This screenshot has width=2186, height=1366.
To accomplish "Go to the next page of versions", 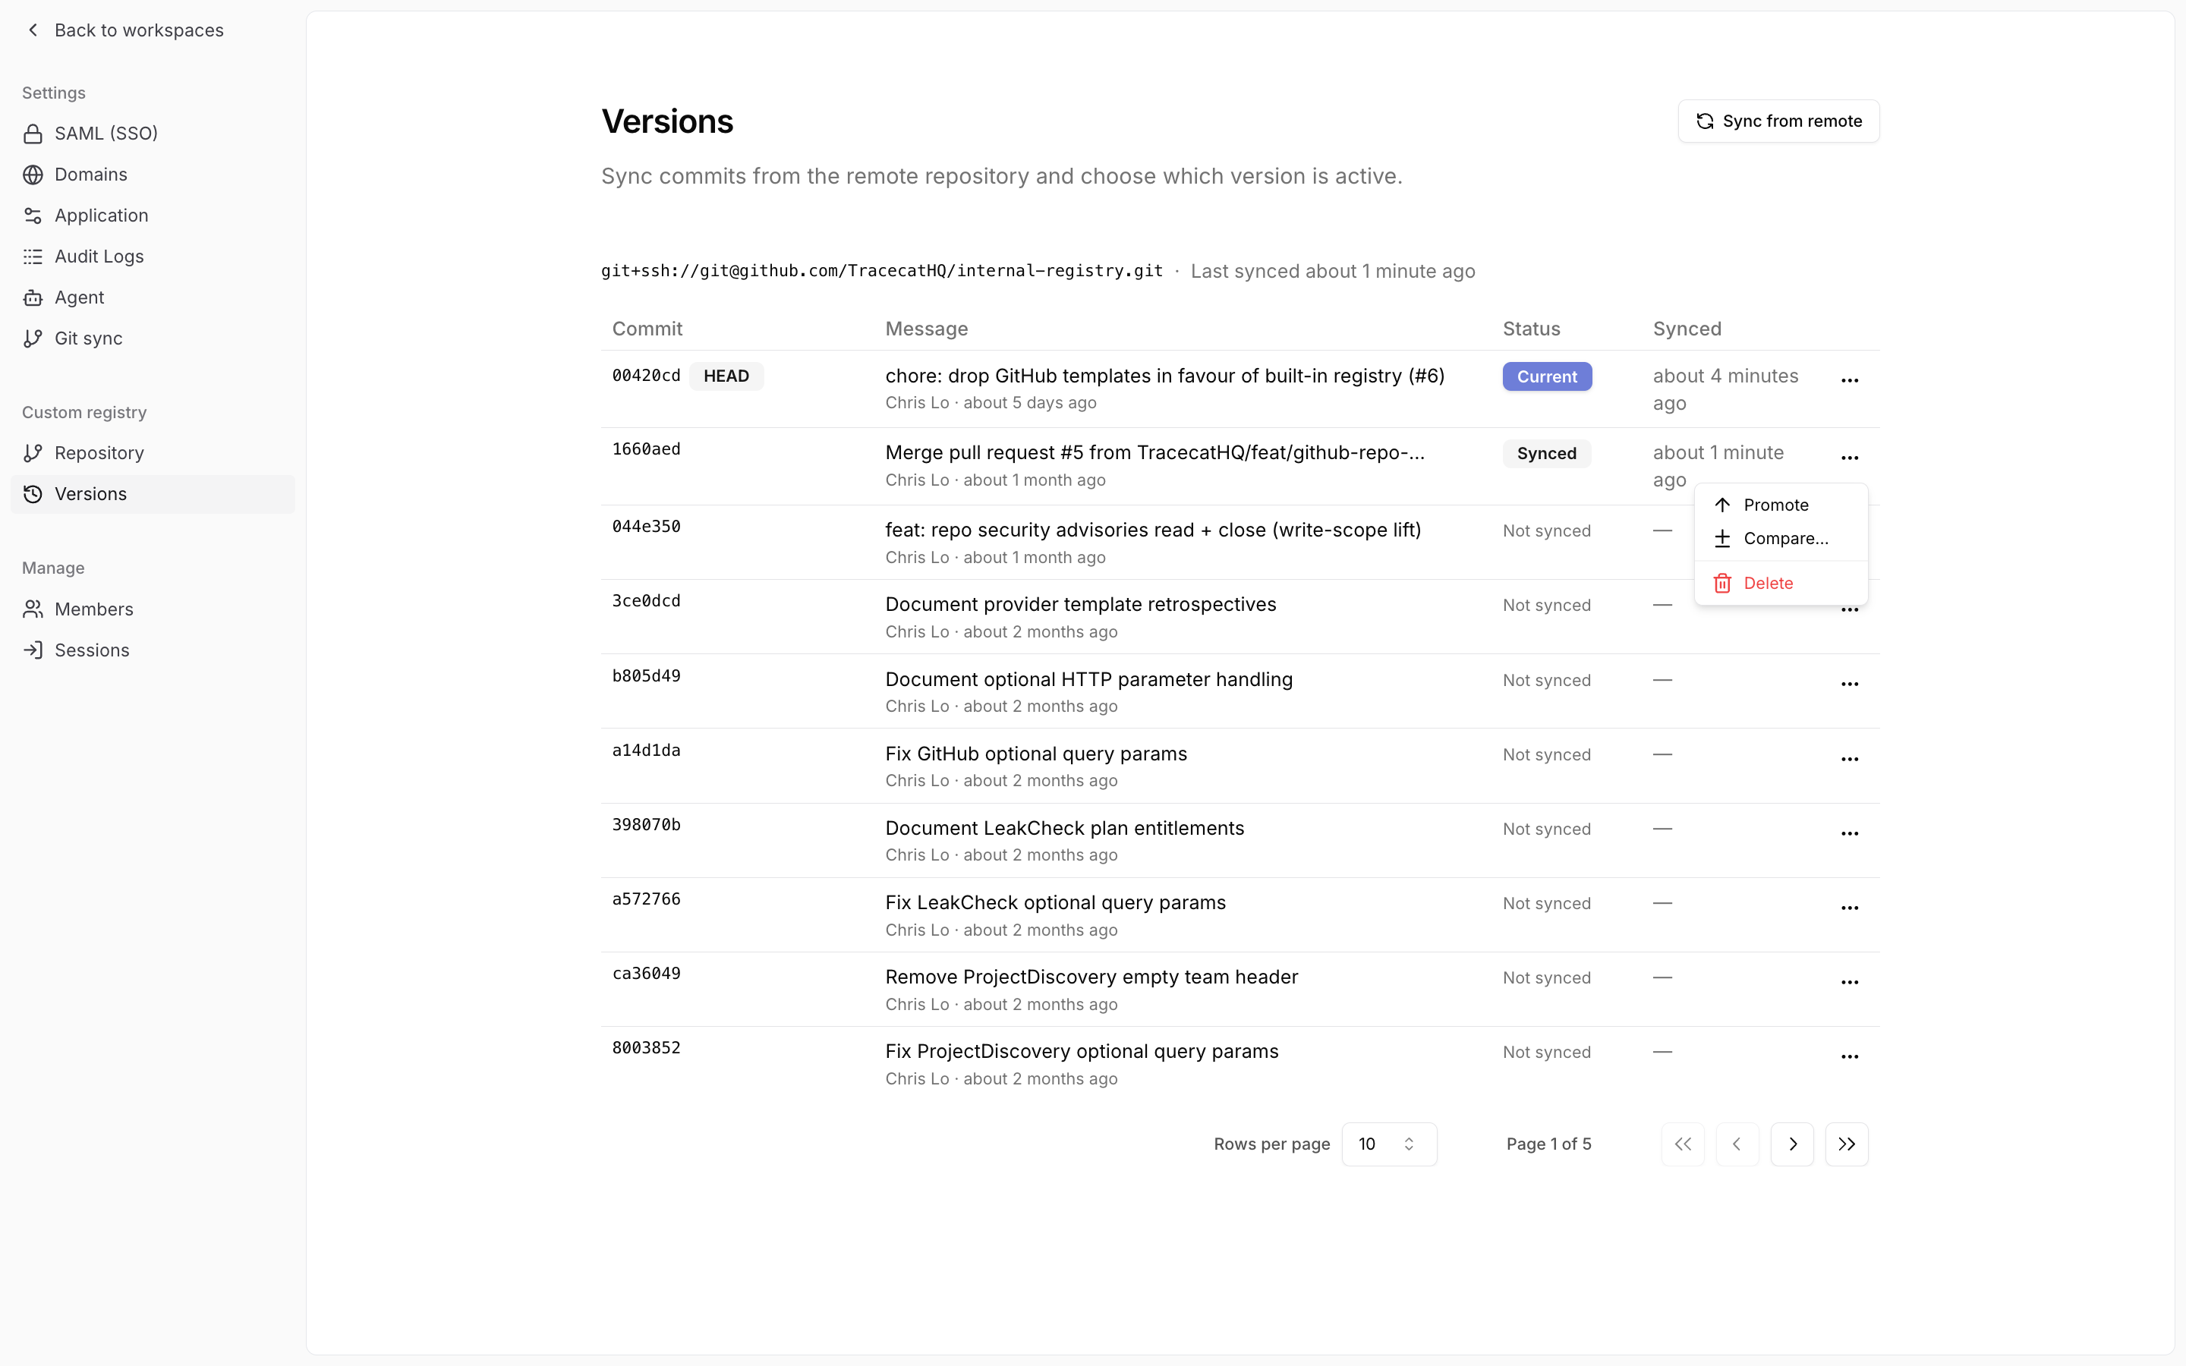I will click(x=1792, y=1144).
